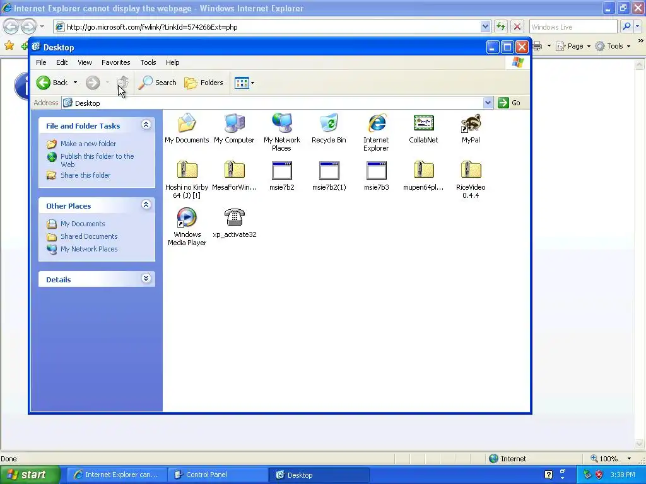Go to My Documents in Other Places
Viewport: 646px width, 484px height.
point(83,224)
